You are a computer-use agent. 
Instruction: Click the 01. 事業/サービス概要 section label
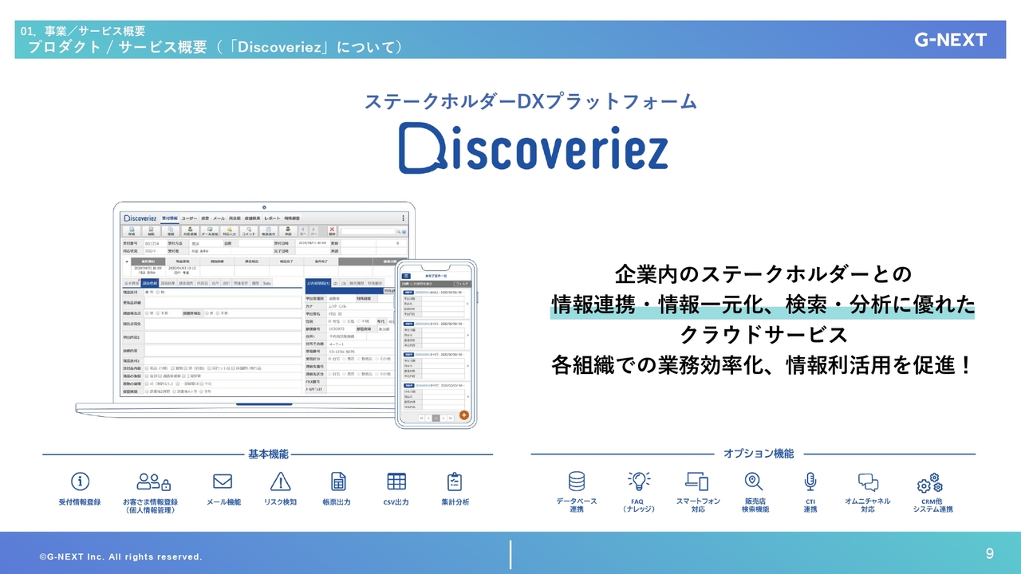tap(83, 31)
